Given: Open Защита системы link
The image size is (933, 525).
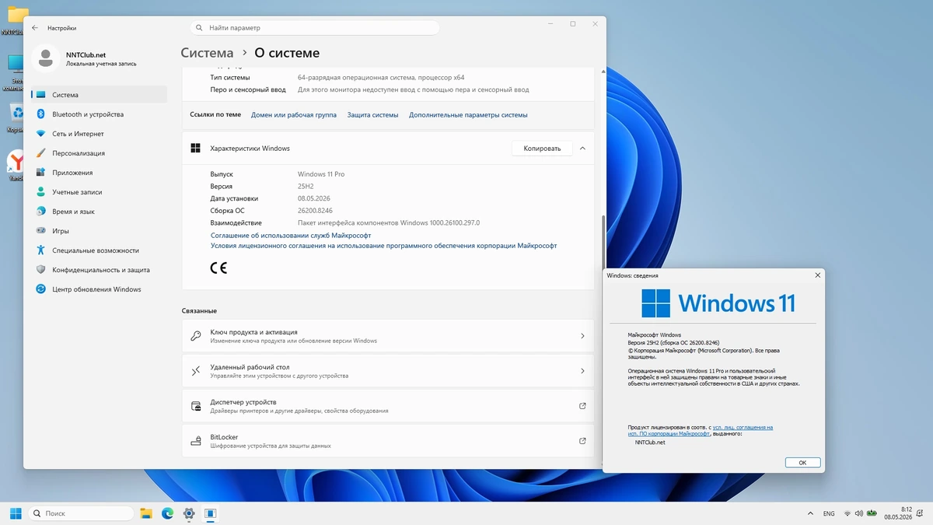Looking at the screenshot, I should tap(372, 115).
